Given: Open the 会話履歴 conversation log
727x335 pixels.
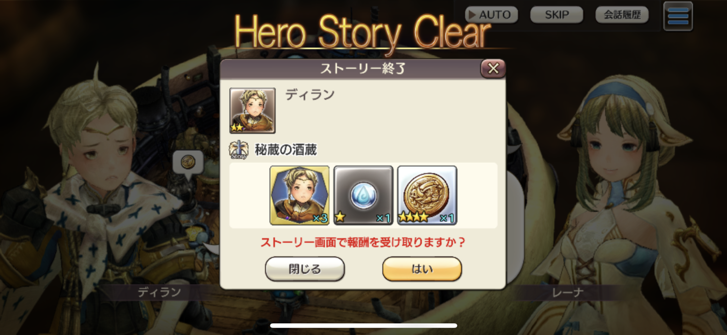Looking at the screenshot, I should pyautogui.click(x=622, y=15).
